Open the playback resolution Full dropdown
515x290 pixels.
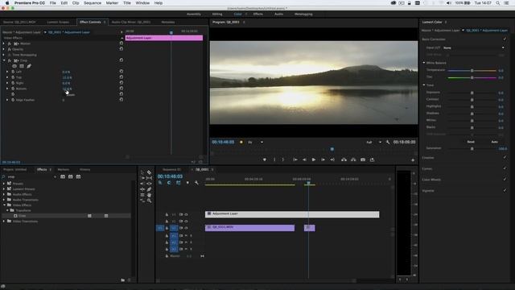tap(373, 142)
